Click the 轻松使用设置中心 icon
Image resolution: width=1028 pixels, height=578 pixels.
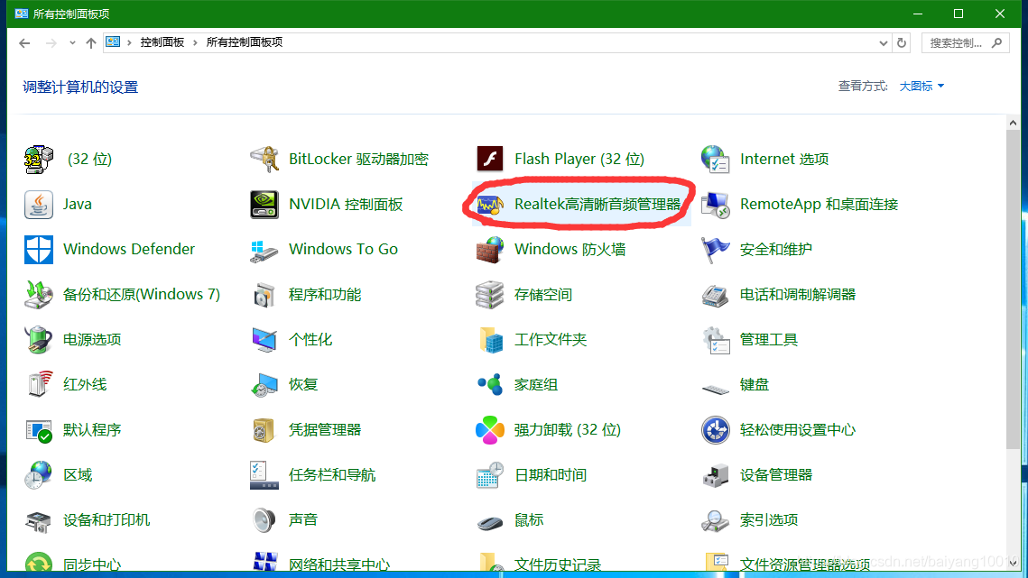pyautogui.click(x=716, y=430)
